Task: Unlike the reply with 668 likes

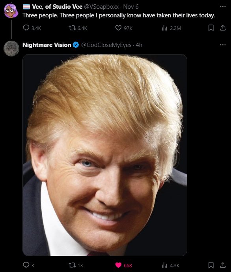Action: pyautogui.click(x=124, y=265)
